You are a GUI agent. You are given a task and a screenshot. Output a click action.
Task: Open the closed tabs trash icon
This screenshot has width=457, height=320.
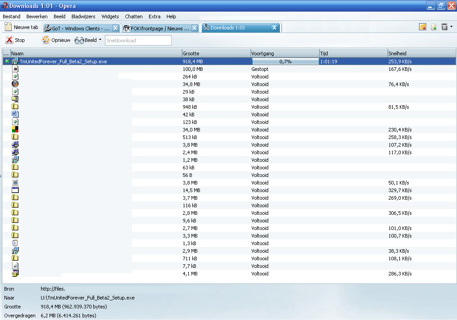click(x=445, y=27)
